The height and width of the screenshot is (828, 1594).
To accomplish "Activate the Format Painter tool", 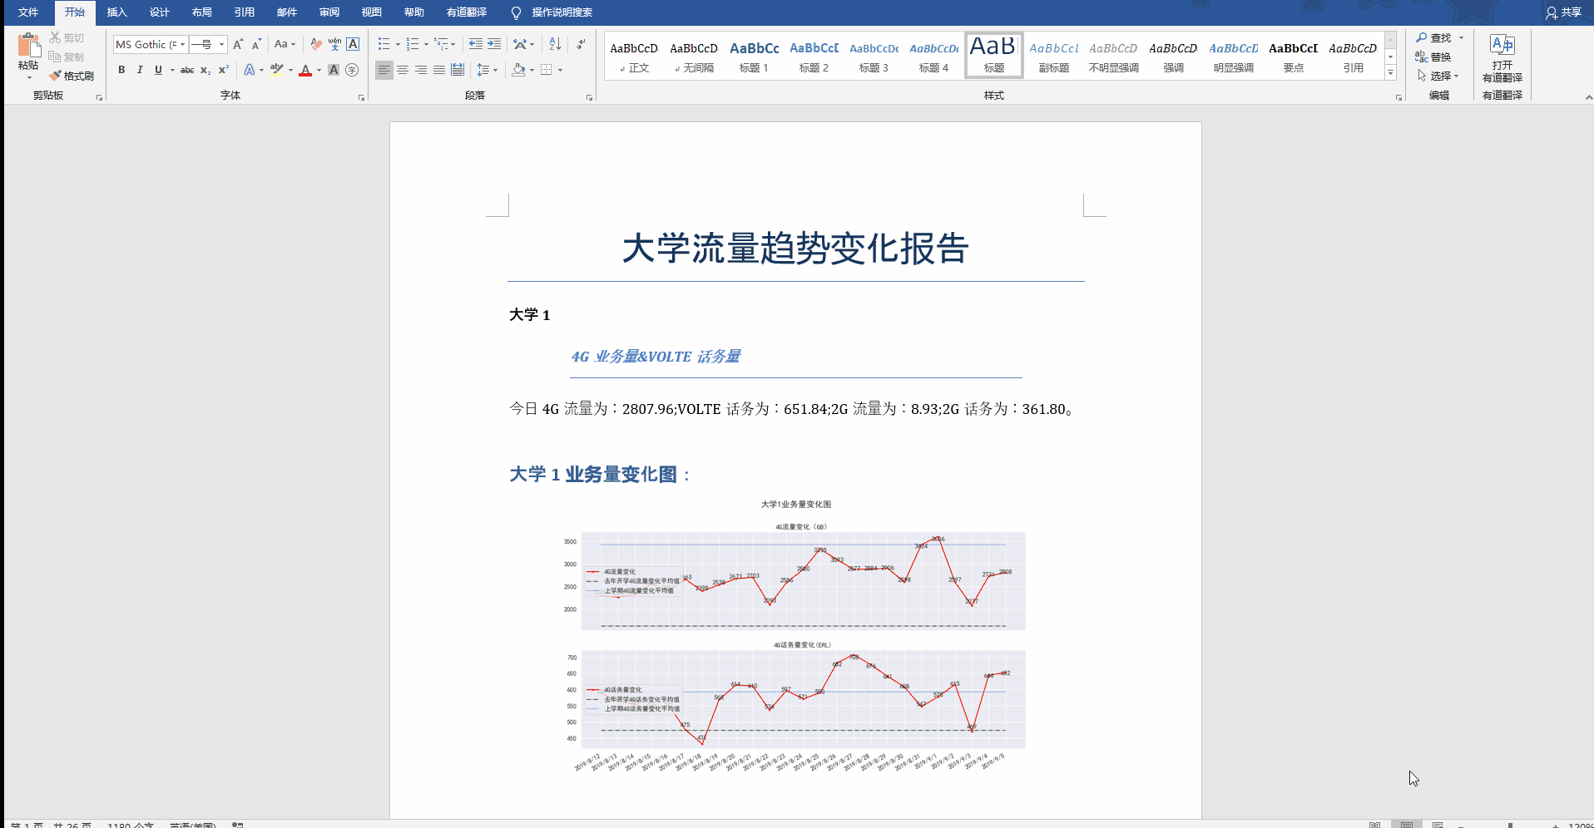I will point(72,75).
